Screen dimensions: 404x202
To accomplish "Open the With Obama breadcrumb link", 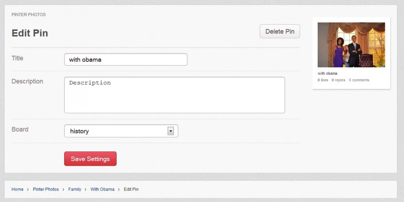I will click(x=103, y=189).
